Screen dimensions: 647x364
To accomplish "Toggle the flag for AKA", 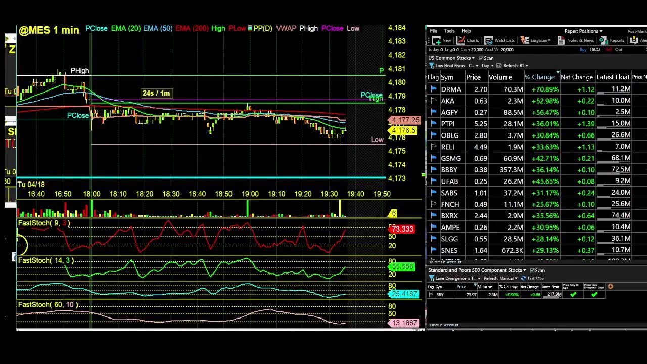I will tap(433, 101).
